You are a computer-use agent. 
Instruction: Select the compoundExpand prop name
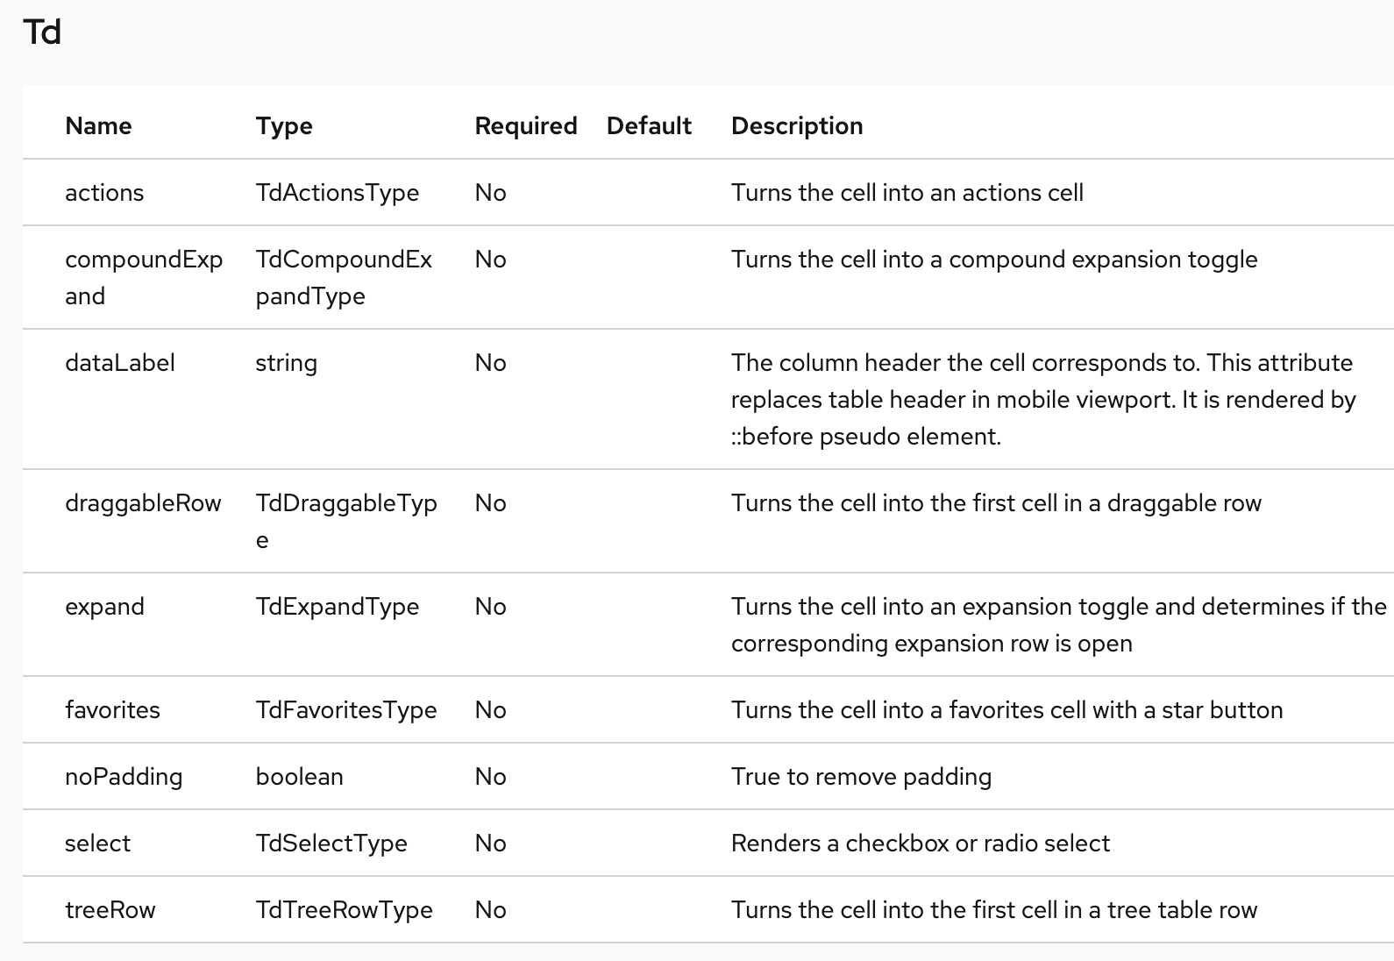pos(144,277)
